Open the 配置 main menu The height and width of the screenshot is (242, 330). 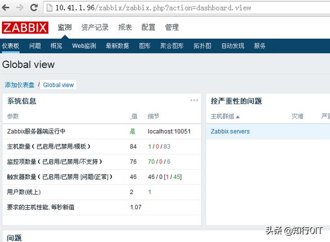point(148,27)
